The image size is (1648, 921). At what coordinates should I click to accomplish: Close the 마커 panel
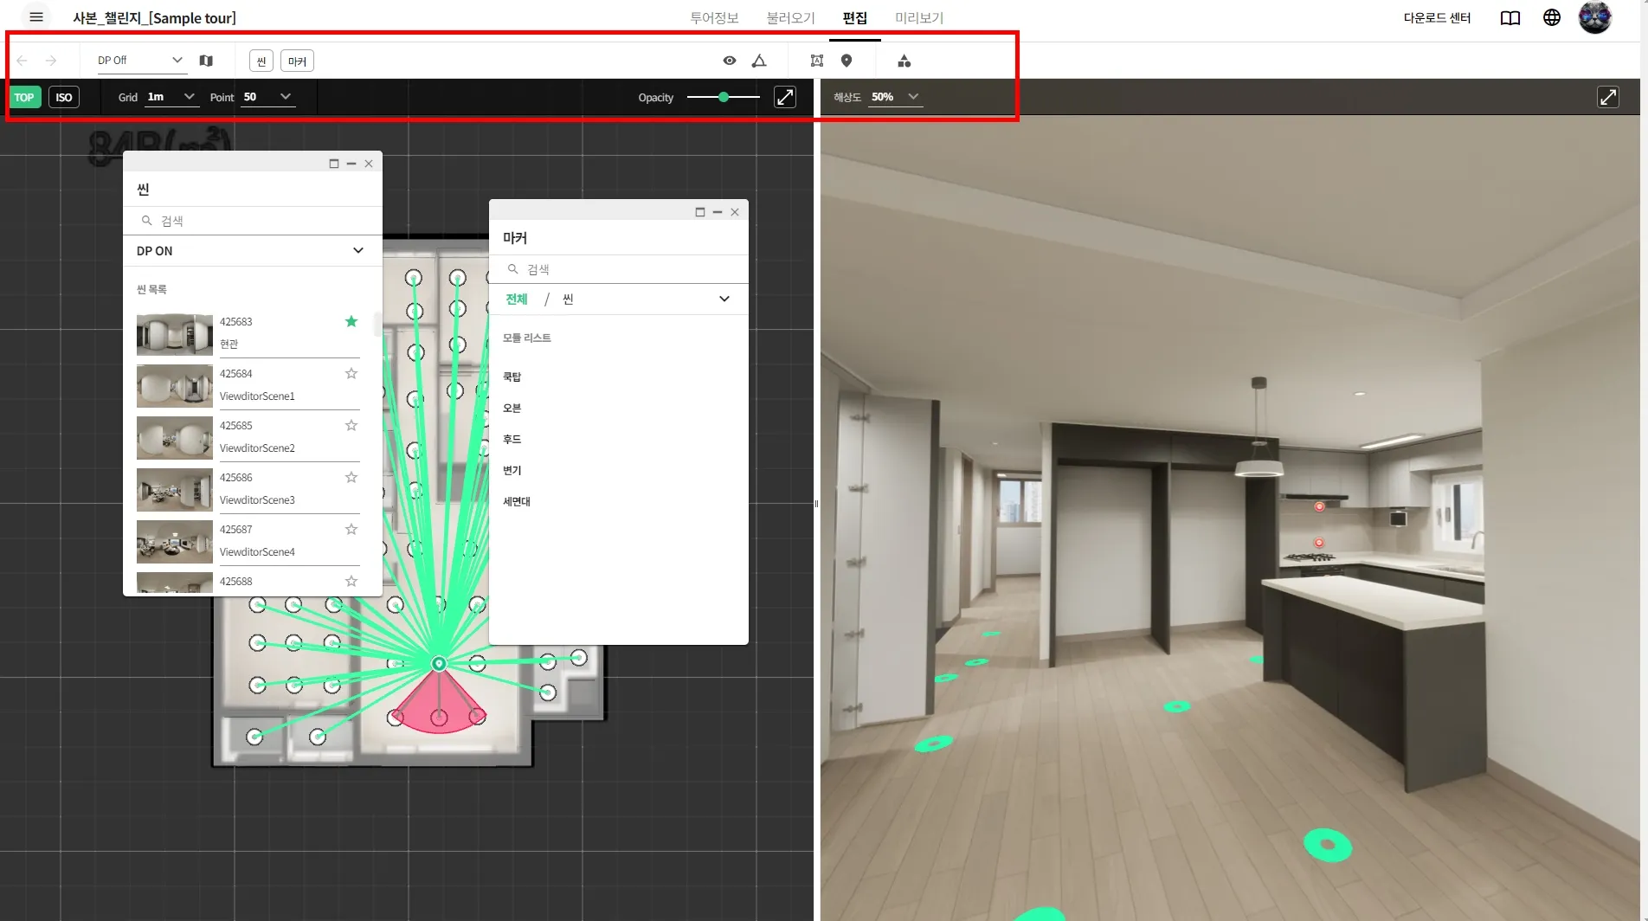click(x=735, y=212)
